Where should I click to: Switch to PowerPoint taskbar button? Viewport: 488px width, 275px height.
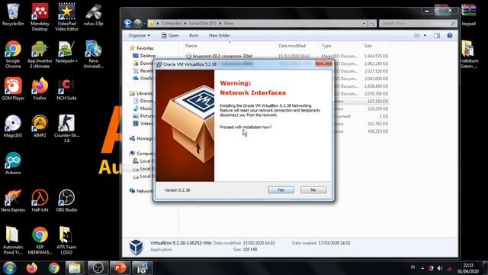click(x=120, y=268)
